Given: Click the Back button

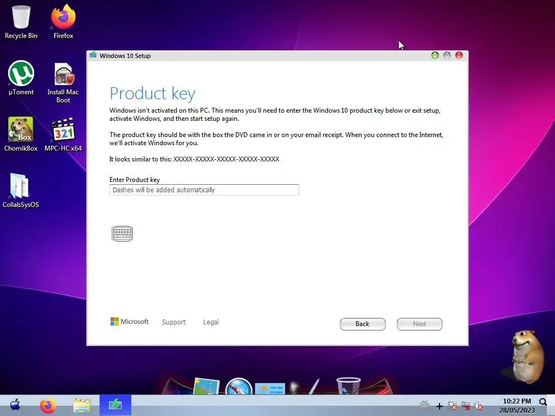Looking at the screenshot, I should point(363,324).
